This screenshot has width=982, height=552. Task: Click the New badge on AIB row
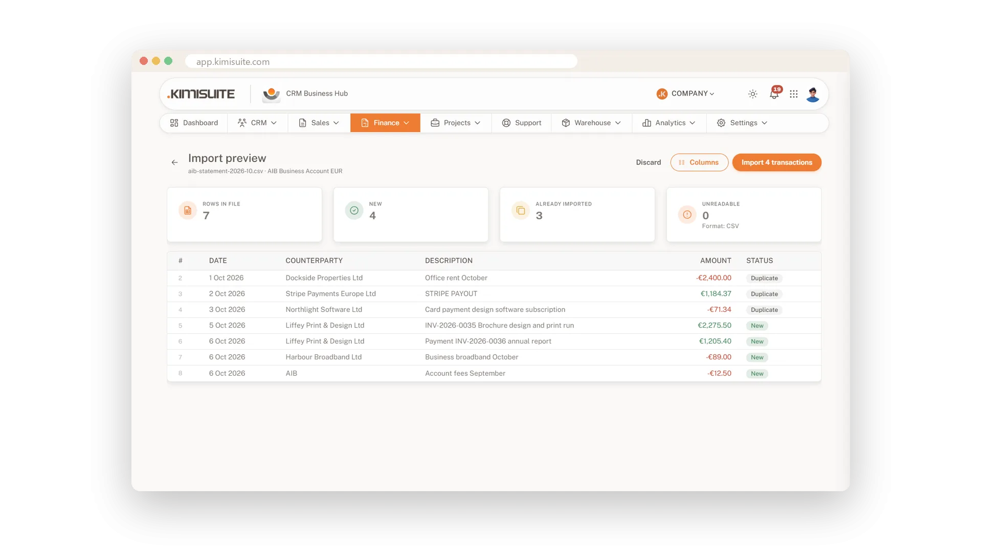point(757,374)
